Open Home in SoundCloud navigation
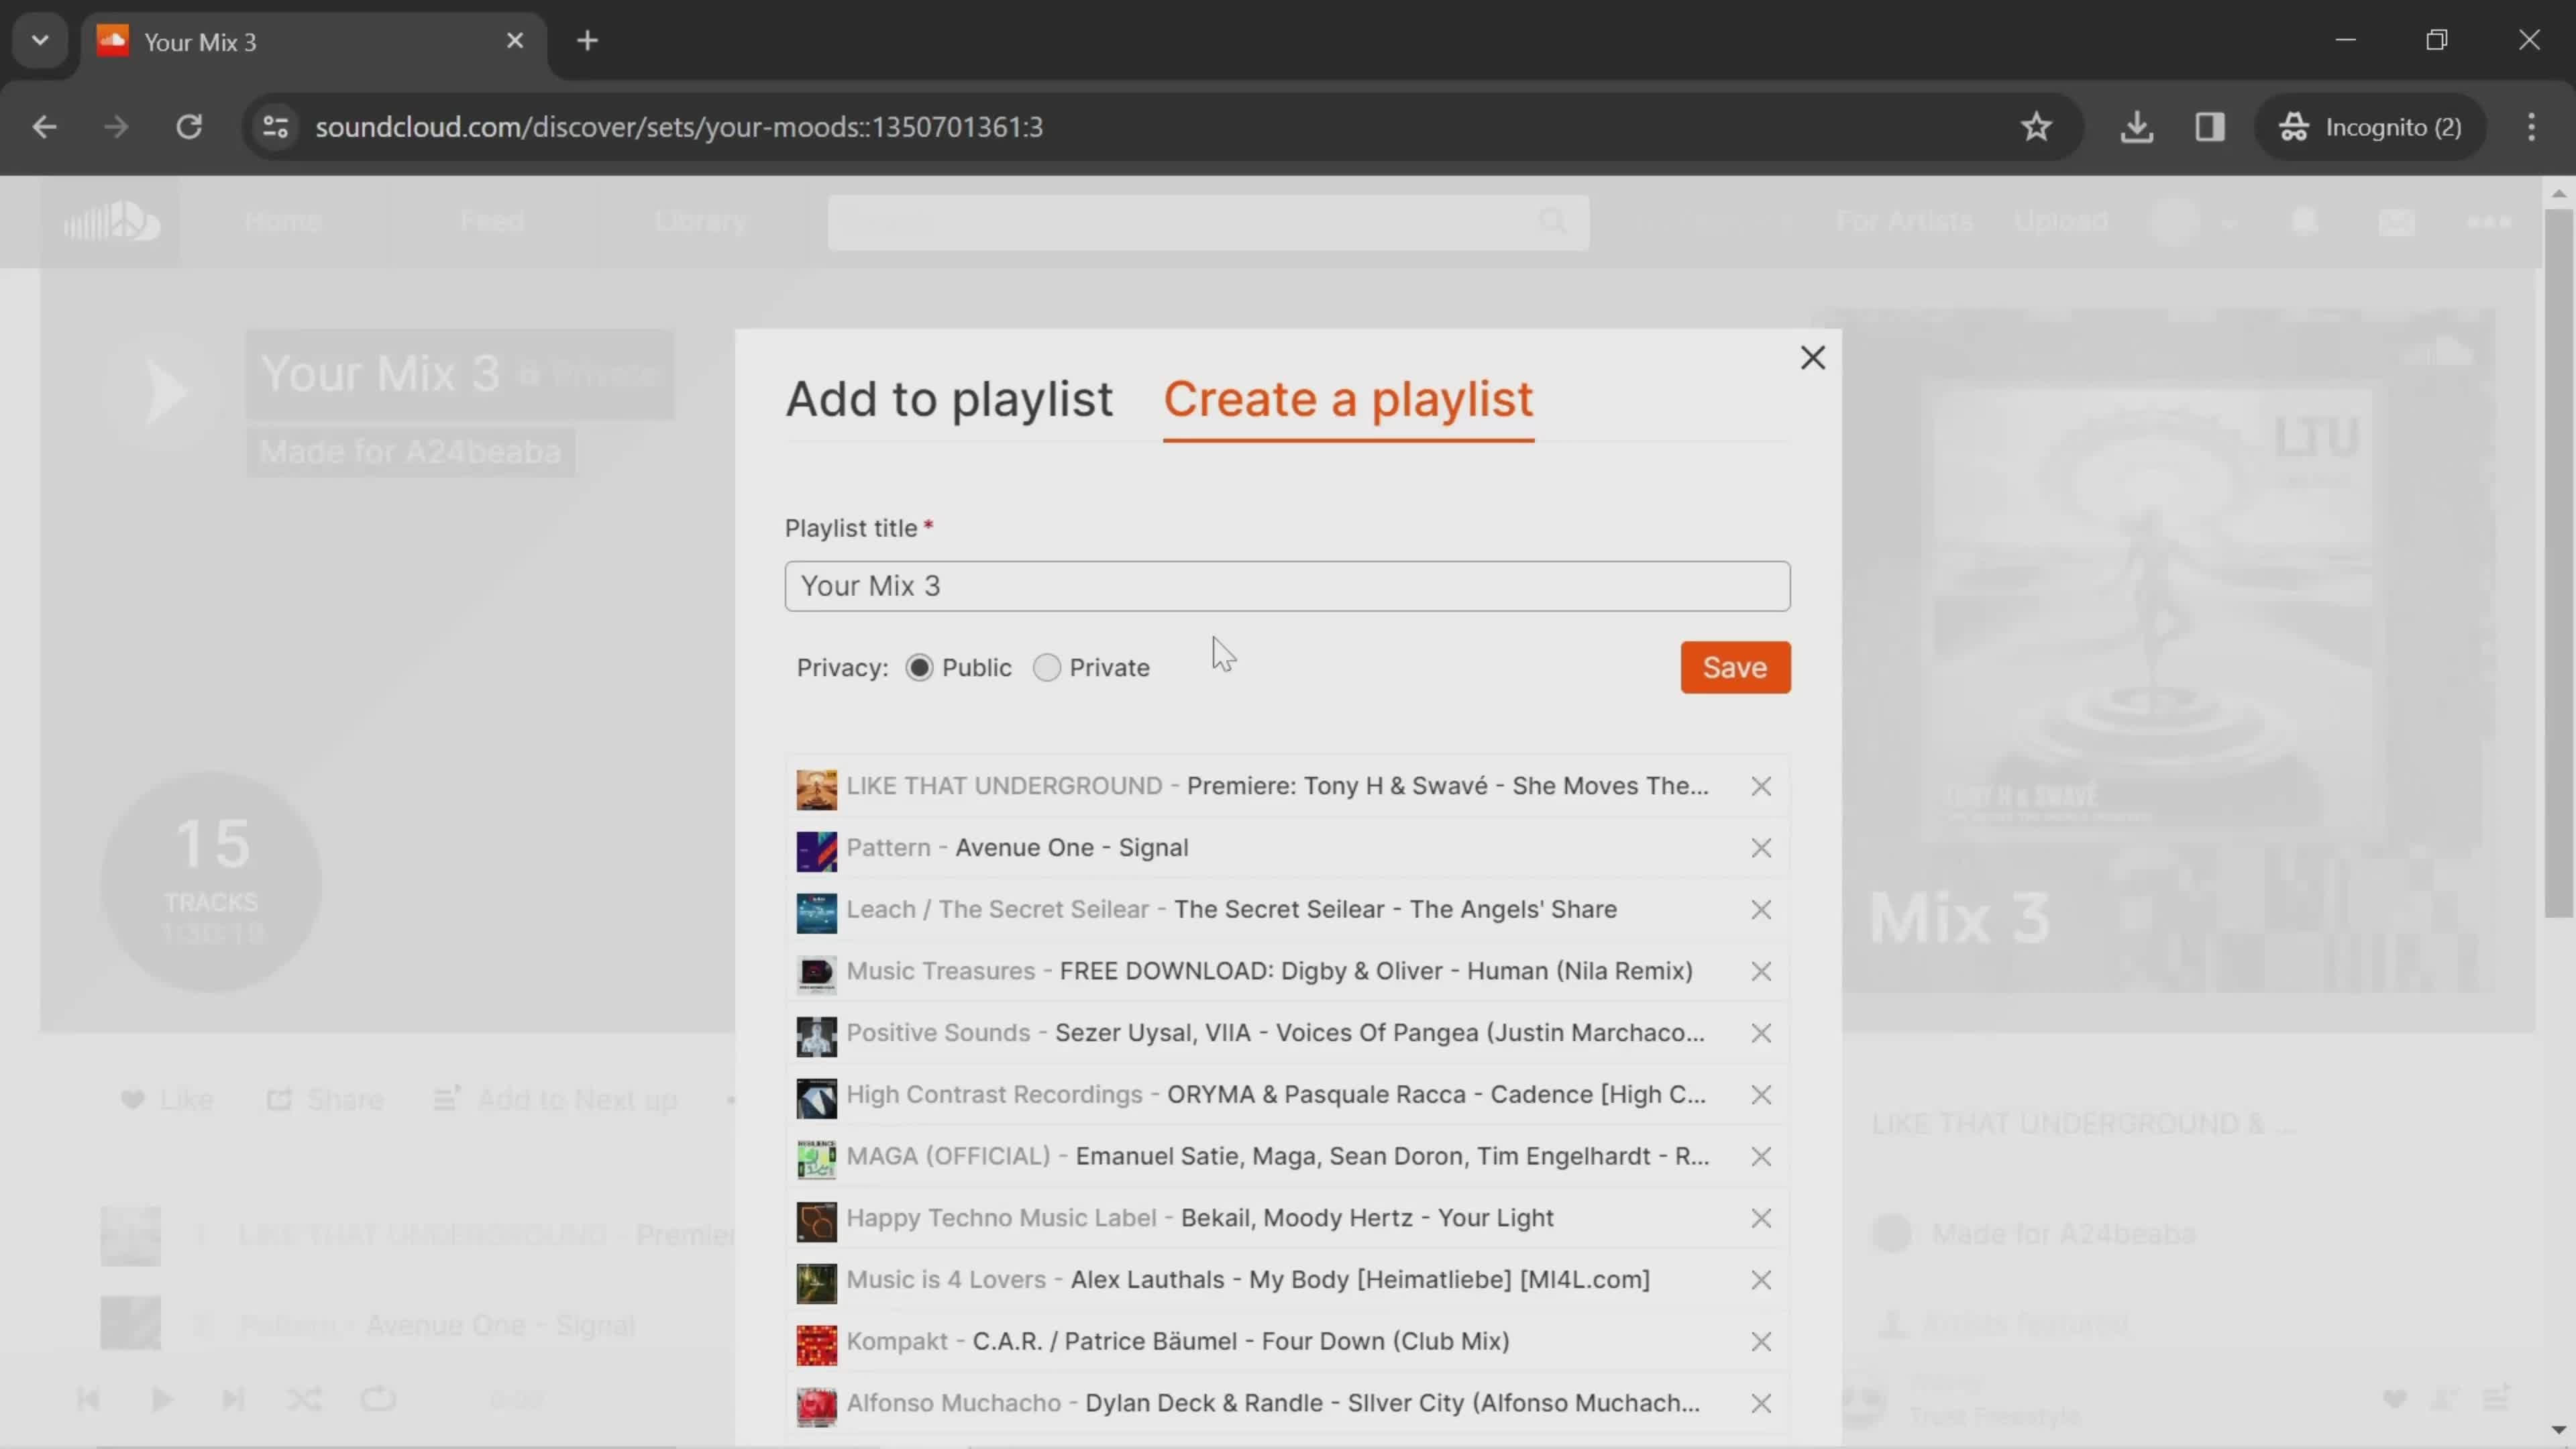Image resolution: width=2576 pixels, height=1449 pixels. pyautogui.click(x=283, y=221)
